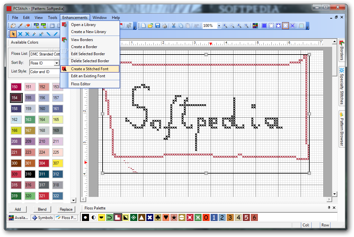Open the List Style combo box

pyautogui.click(x=45, y=72)
